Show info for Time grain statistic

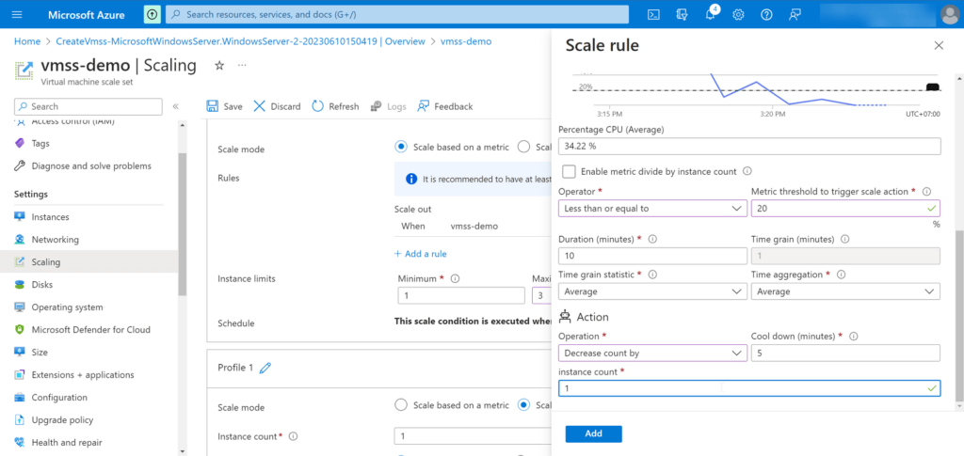click(653, 275)
